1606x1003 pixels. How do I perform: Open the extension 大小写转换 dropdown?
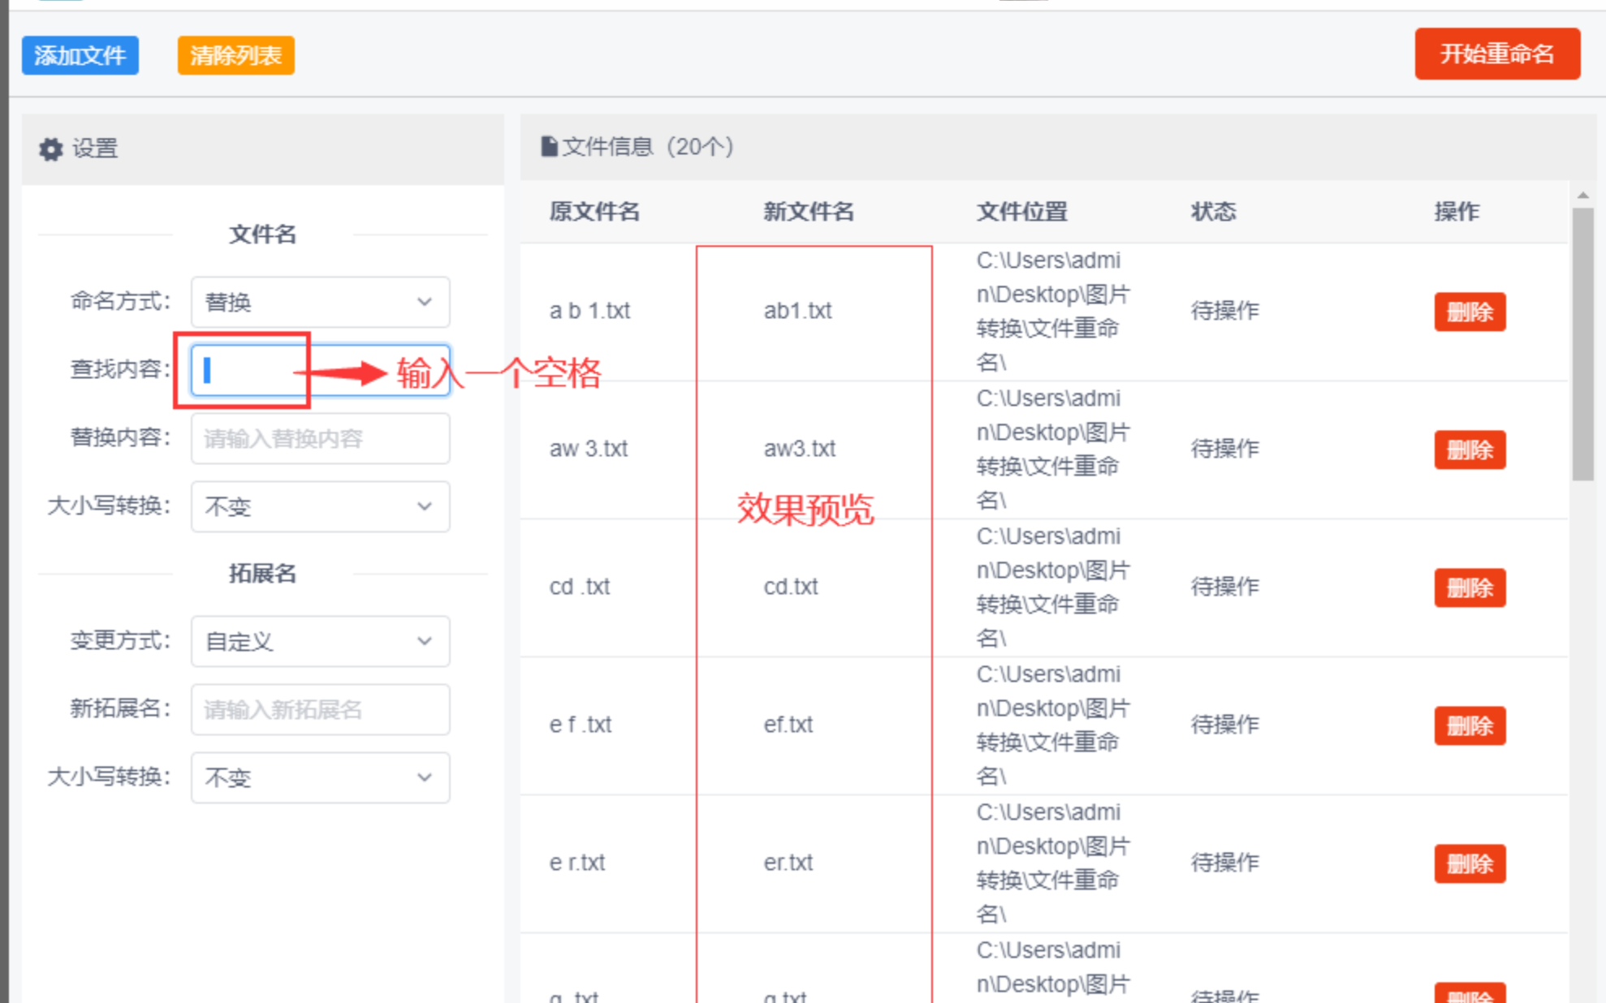coord(321,777)
